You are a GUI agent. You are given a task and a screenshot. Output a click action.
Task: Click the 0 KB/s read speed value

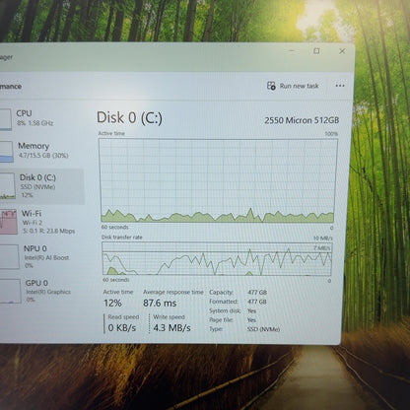[x=122, y=327]
